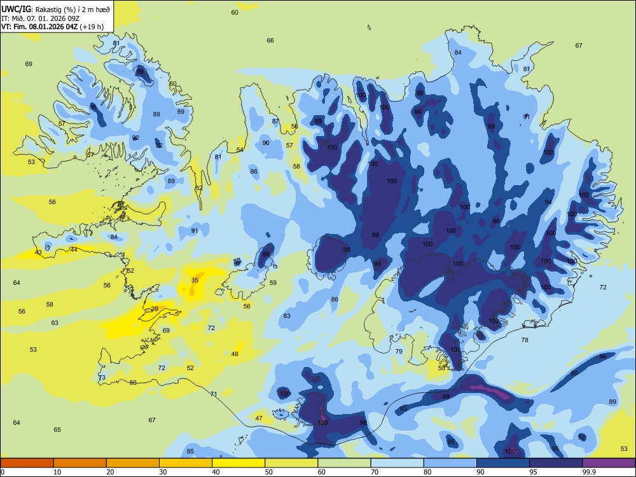Select the bright yellow 40–50 legend swatch
The width and height of the screenshot is (636, 477).
[238, 463]
